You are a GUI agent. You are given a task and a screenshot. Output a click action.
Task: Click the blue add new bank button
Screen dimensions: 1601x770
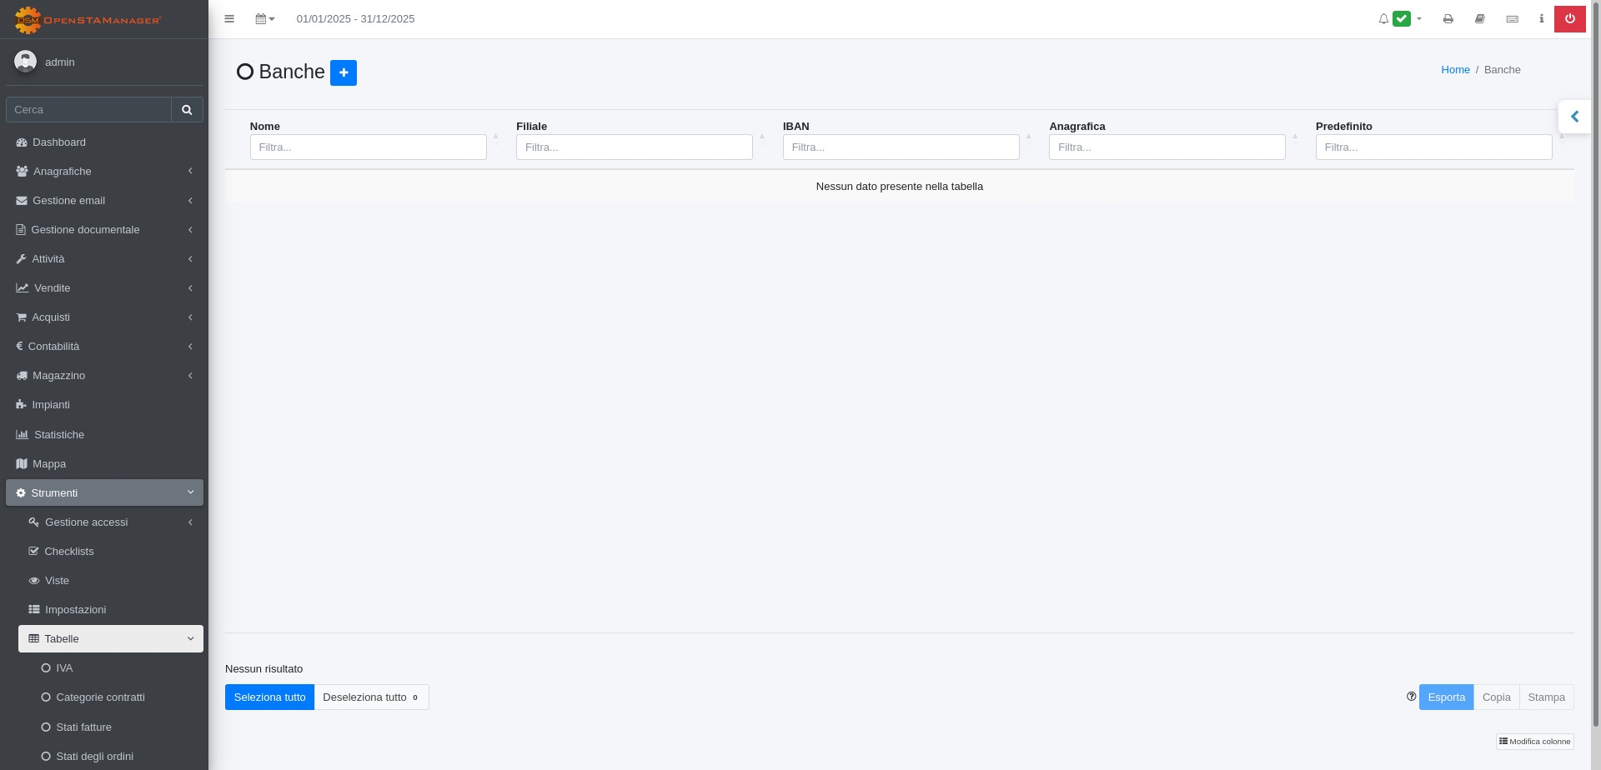click(343, 73)
